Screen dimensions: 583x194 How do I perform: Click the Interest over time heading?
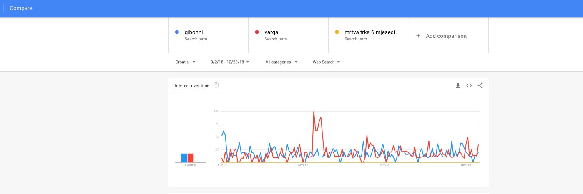coord(192,85)
